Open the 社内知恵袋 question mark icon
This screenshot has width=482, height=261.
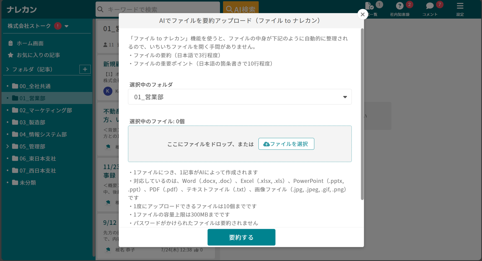click(x=399, y=6)
